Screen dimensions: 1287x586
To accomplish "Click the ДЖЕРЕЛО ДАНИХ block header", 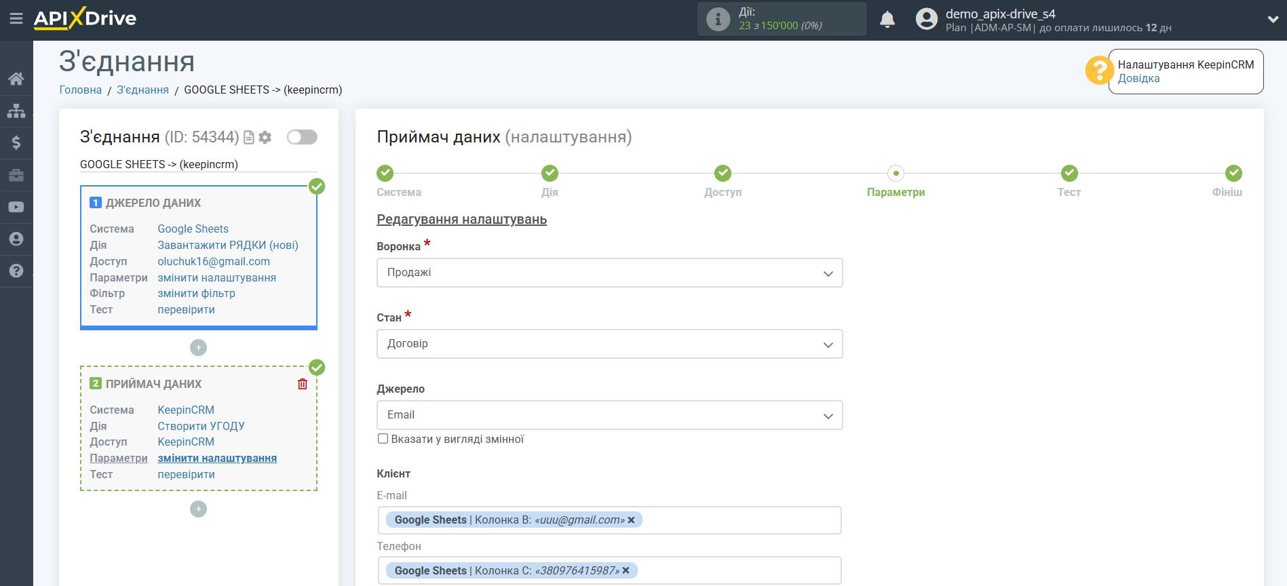I will pos(153,203).
